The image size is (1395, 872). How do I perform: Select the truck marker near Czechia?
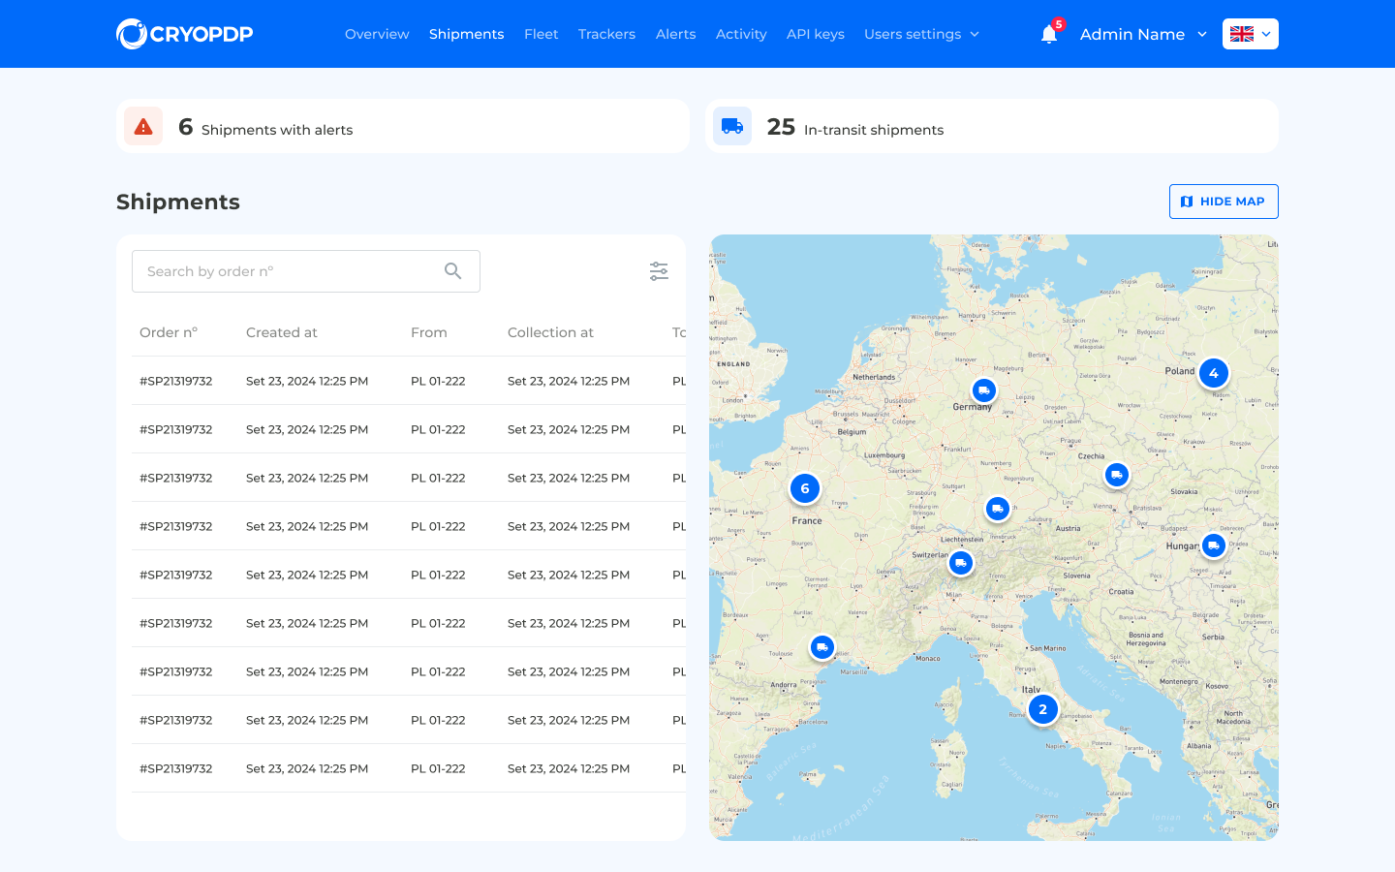click(1117, 475)
